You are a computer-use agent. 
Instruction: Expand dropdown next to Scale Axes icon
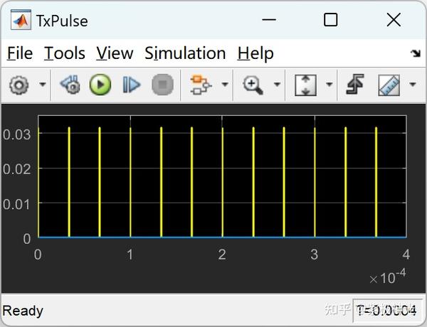click(x=330, y=85)
